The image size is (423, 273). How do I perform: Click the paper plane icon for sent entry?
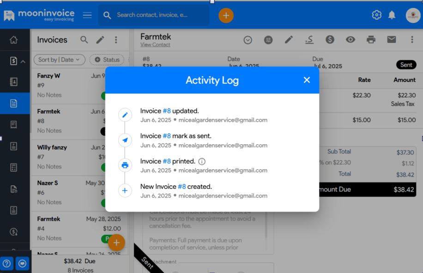125,140
